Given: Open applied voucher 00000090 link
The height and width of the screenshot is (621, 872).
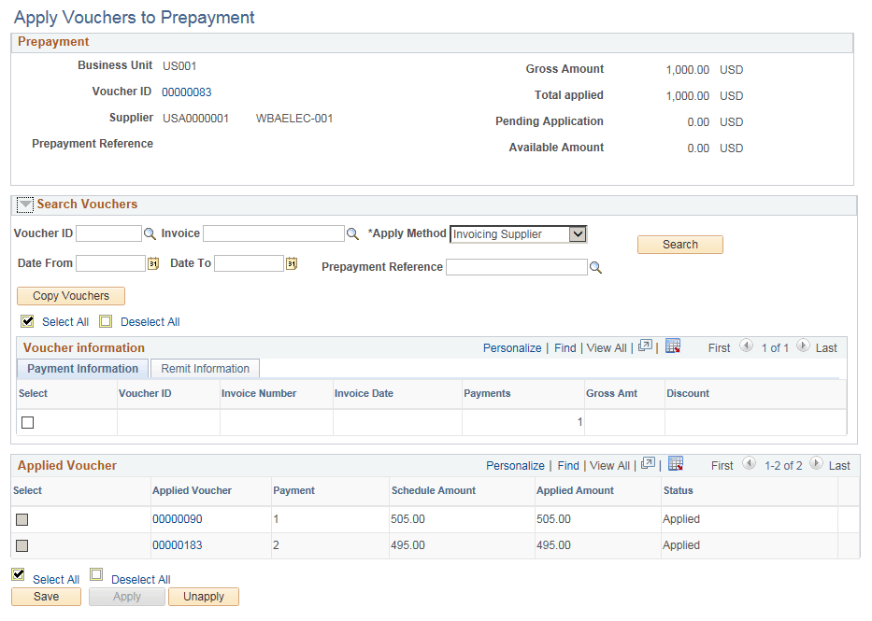Looking at the screenshot, I should click(176, 519).
